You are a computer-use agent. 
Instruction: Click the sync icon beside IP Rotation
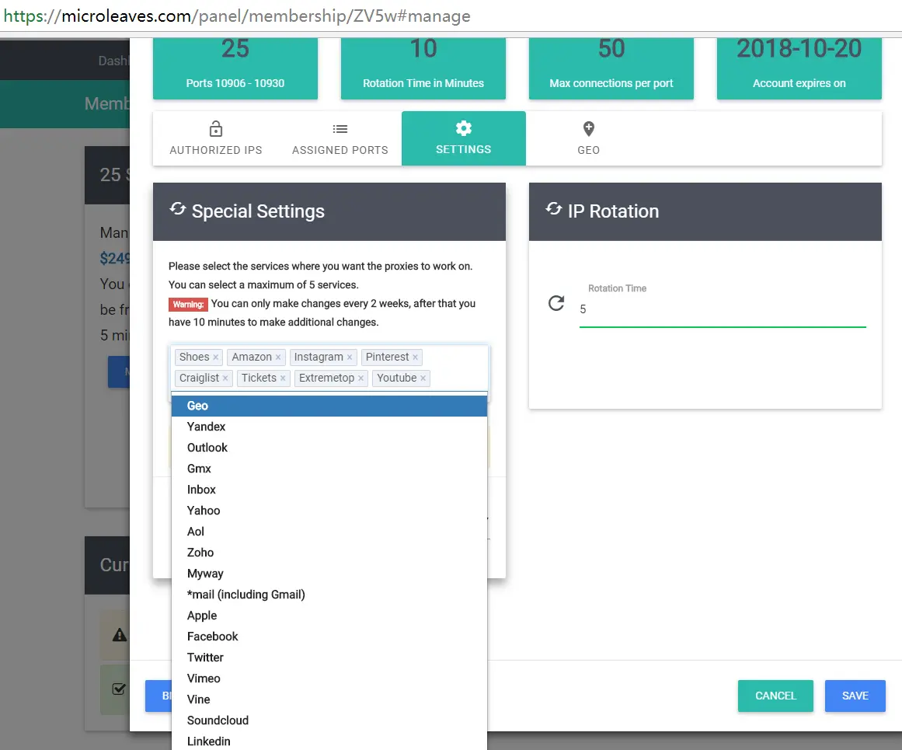[x=554, y=209]
